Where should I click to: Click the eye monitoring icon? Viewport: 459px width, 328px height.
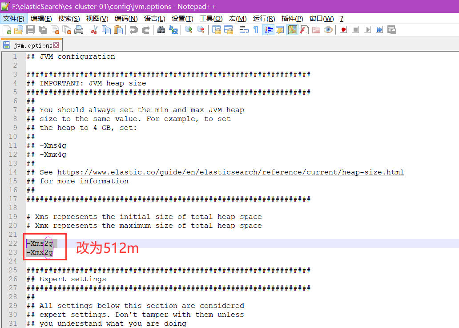[328, 30]
